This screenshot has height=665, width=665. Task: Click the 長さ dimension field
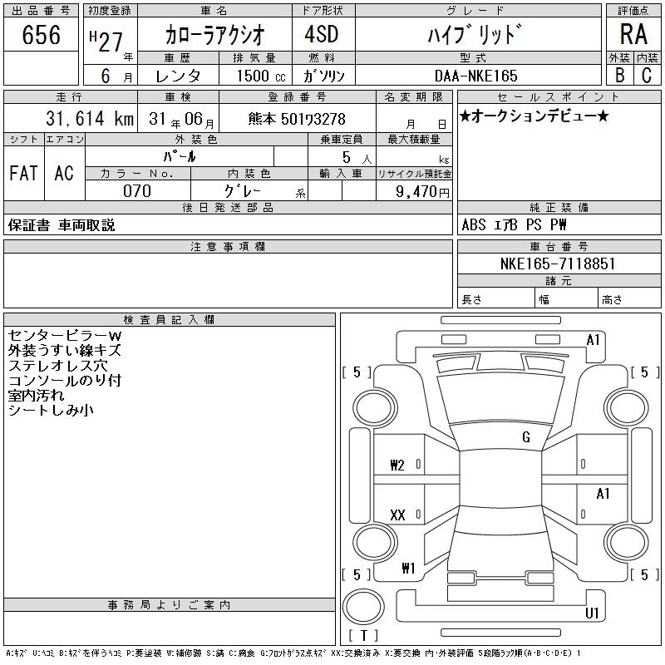coord(495,298)
